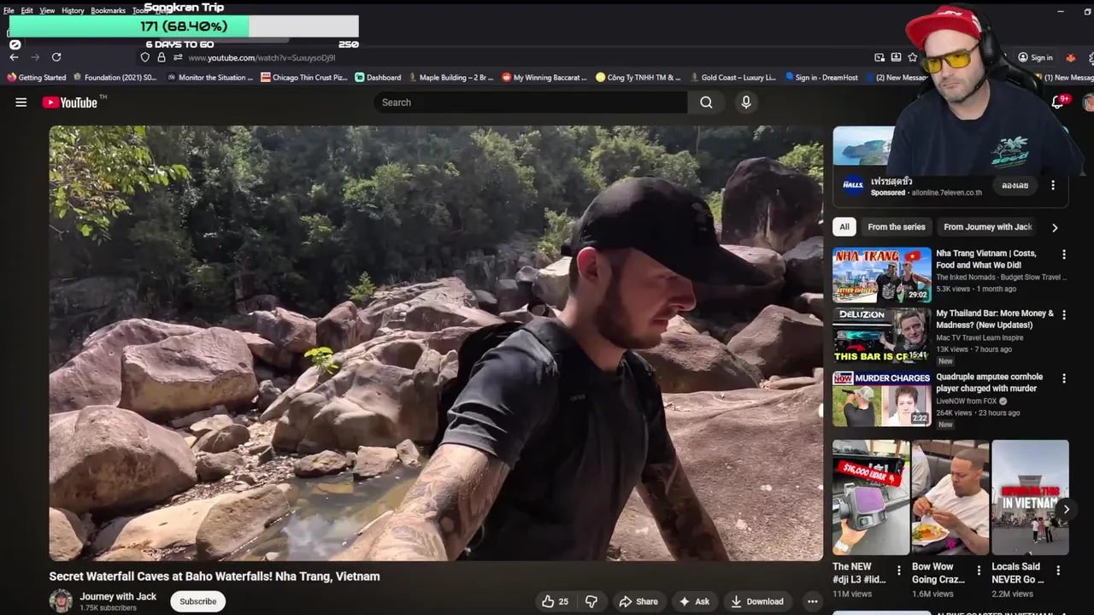Open the MetaMask fox extension
The height and width of the screenshot is (615, 1094).
(1070, 57)
